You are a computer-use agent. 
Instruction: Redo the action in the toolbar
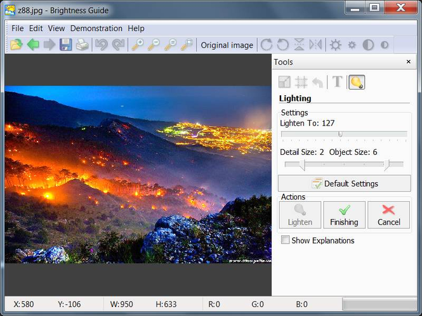tap(118, 44)
